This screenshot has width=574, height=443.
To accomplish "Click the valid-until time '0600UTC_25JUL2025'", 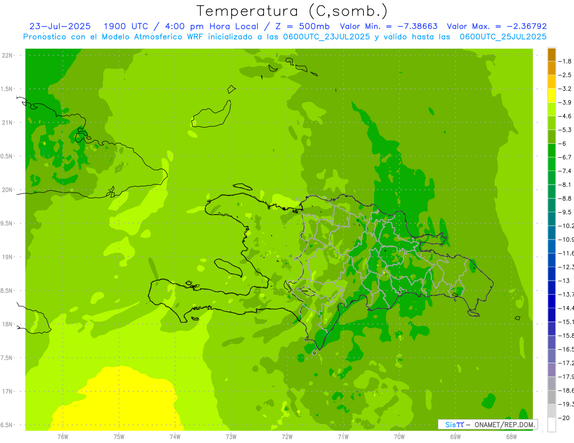I will coord(503,37).
